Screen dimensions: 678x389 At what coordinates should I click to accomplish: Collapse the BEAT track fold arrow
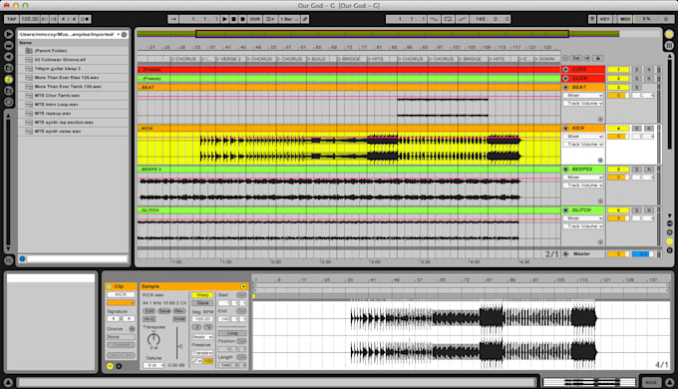[565, 87]
